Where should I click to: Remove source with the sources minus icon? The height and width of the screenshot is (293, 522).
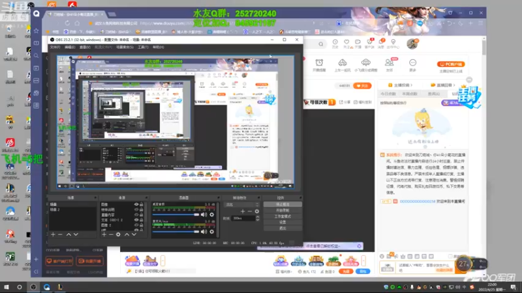(111, 234)
